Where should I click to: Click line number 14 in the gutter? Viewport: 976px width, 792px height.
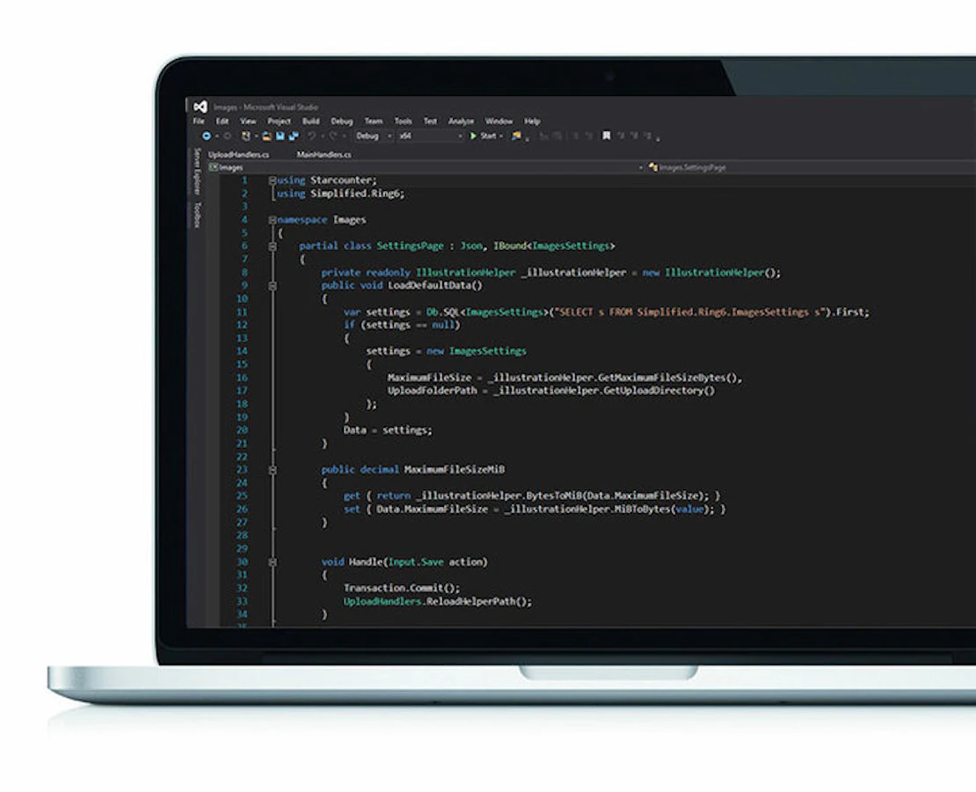click(x=242, y=351)
